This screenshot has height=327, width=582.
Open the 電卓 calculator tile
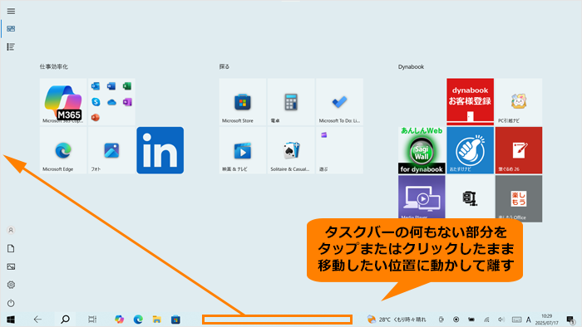click(x=291, y=101)
